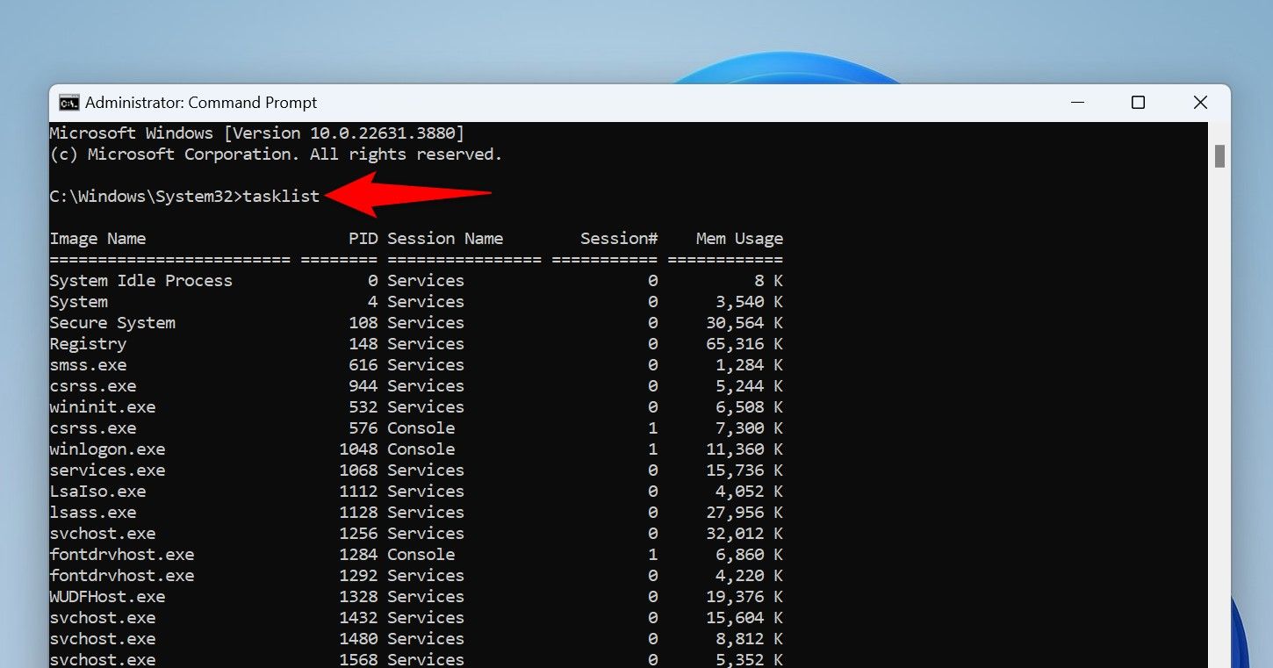Image resolution: width=1273 pixels, height=668 pixels.
Task: Click the Microsoft Corporation copyright line
Action: pyautogui.click(x=276, y=154)
